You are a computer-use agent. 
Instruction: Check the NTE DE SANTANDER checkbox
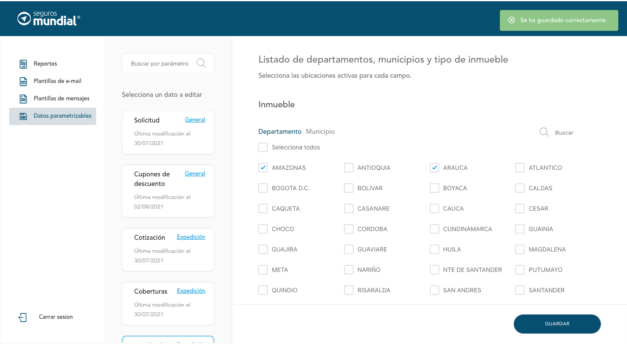click(435, 270)
